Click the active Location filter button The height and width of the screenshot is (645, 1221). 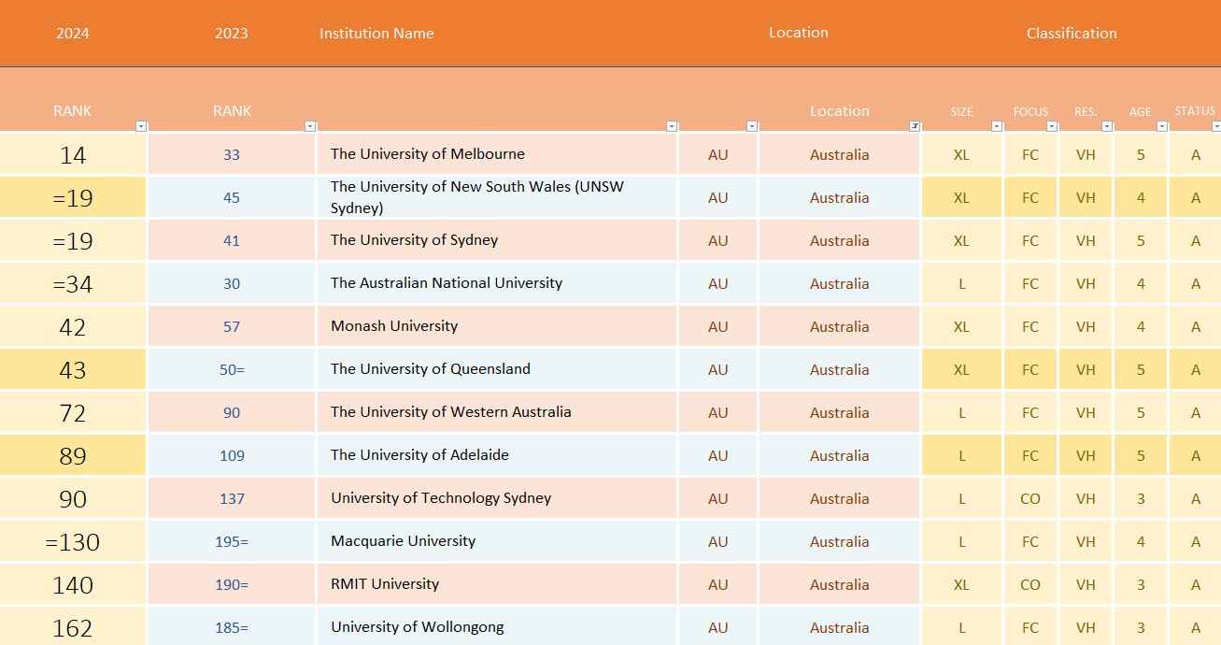pos(915,126)
